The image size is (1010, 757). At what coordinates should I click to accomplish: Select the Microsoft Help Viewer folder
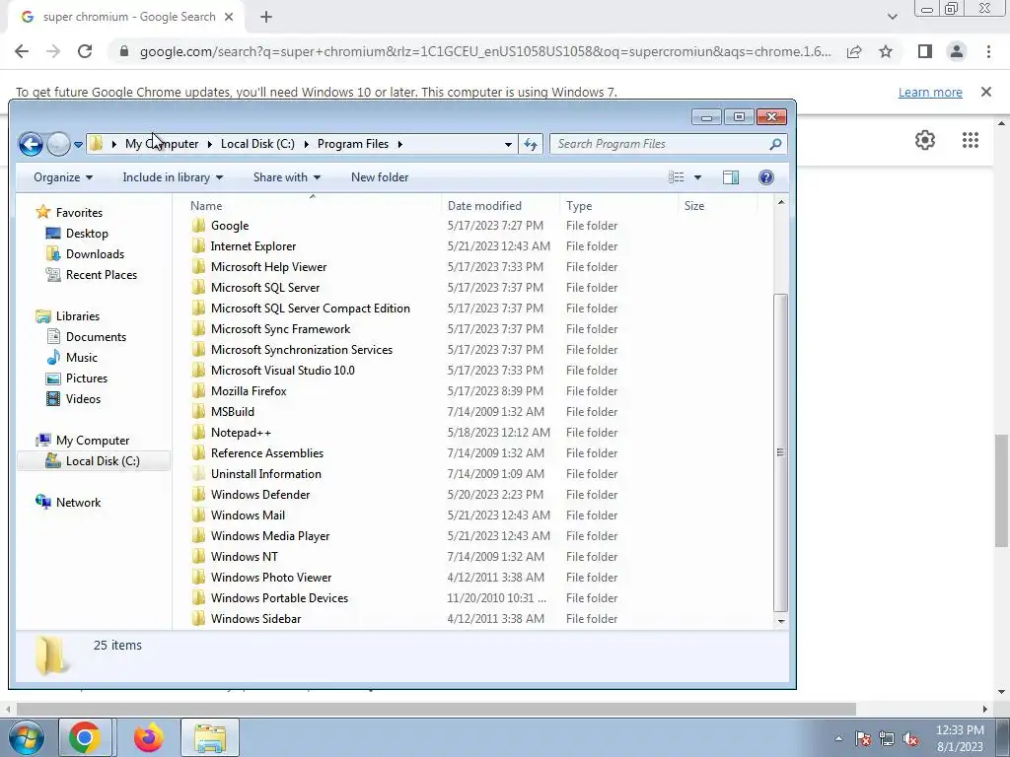point(268,267)
